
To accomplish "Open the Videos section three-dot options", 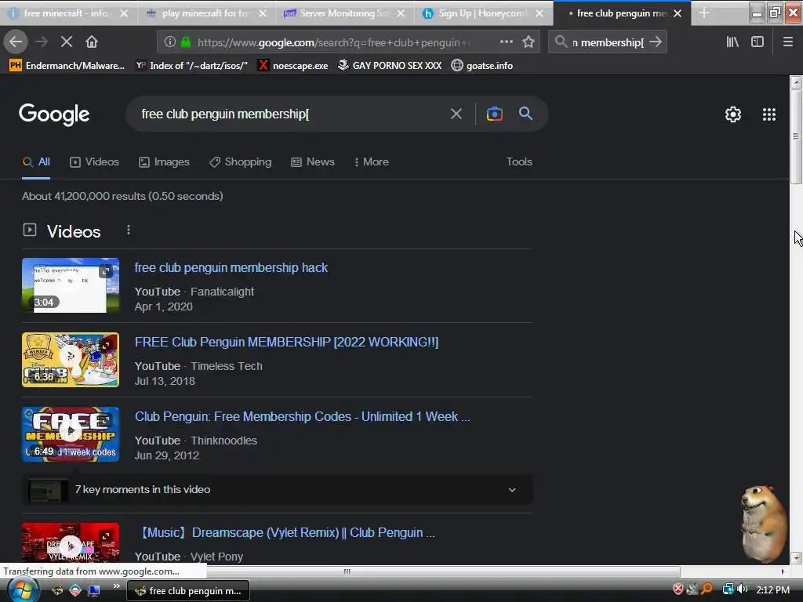I will [x=129, y=230].
